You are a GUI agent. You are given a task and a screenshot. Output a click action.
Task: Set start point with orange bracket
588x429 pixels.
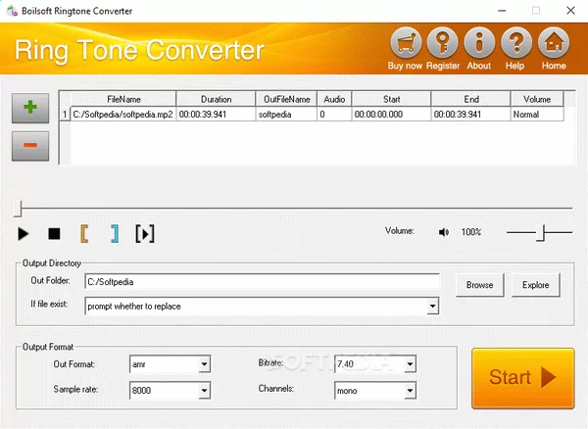(x=84, y=234)
